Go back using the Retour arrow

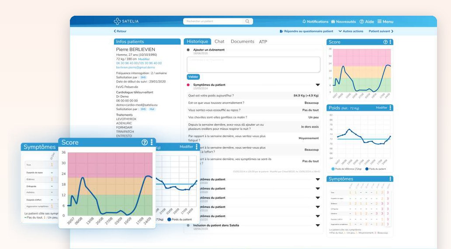click(x=120, y=31)
